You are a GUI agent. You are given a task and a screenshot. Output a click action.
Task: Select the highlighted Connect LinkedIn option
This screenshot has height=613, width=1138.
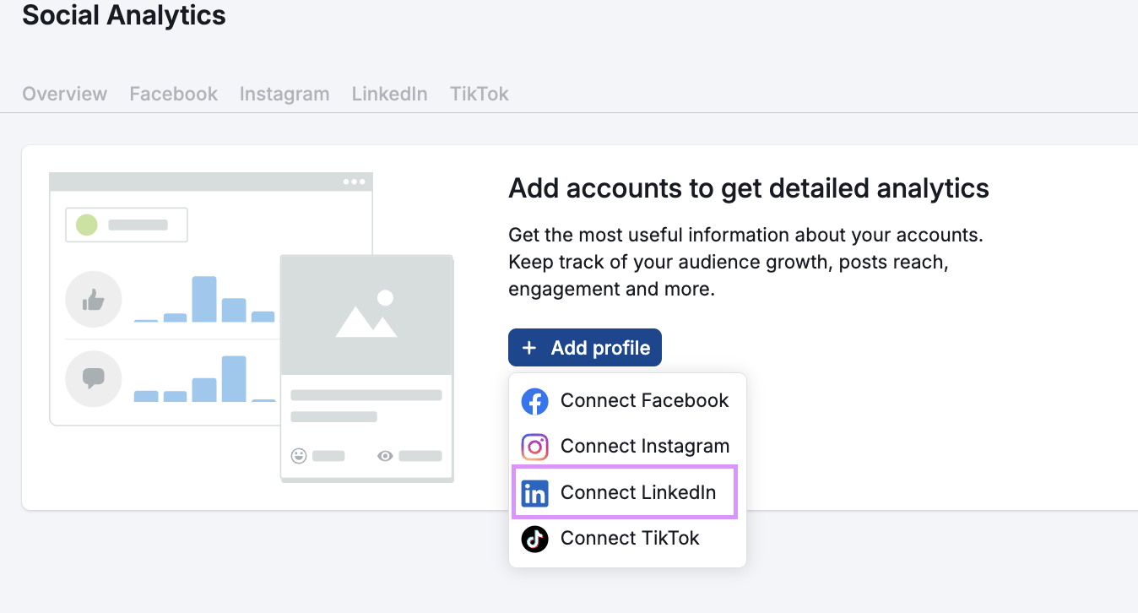pos(637,492)
